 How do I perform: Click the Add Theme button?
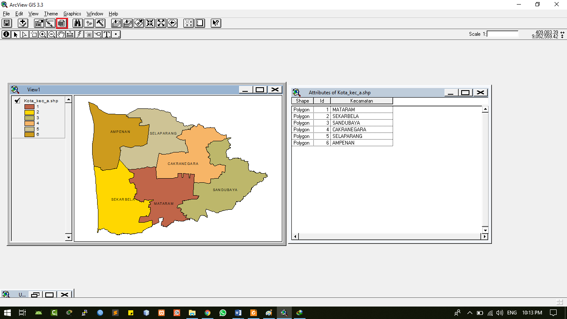tap(23, 23)
